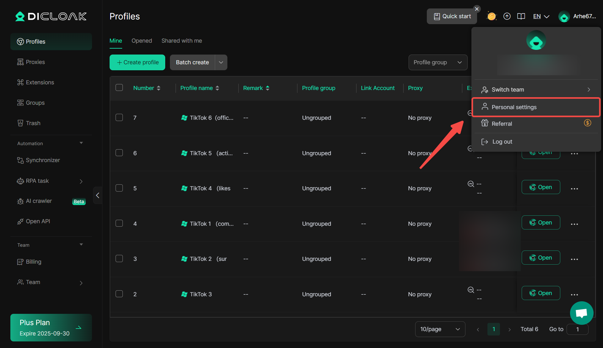
Task: Close the Quick start button tooltip
Action: (x=477, y=9)
